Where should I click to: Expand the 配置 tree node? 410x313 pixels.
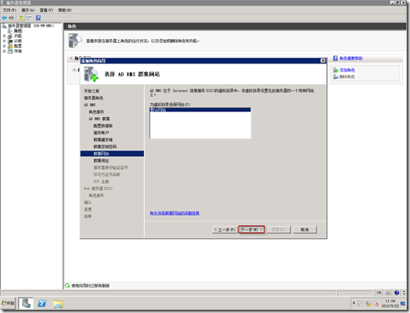[x=4, y=46]
